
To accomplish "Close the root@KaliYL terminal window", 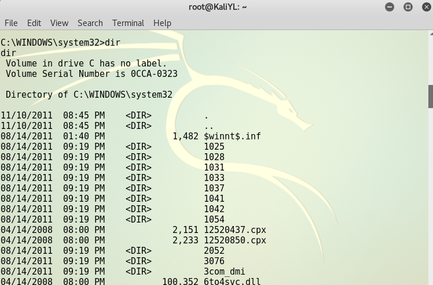I will pyautogui.click(x=427, y=7).
